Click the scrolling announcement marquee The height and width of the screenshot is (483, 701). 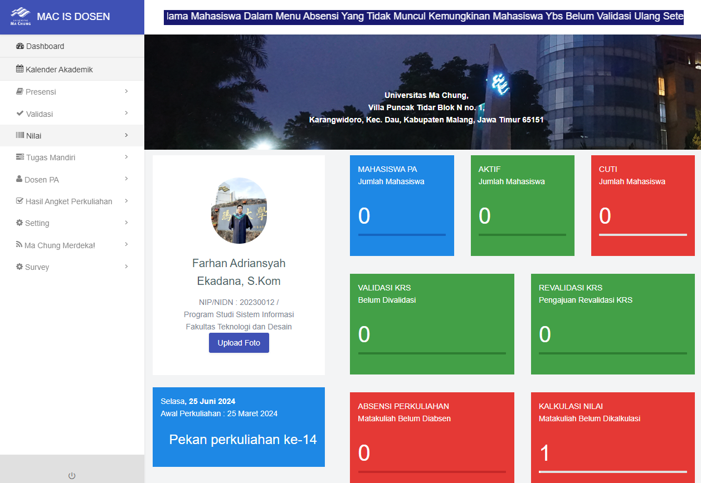point(424,17)
